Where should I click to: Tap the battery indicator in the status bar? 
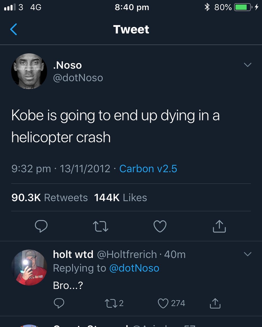pyautogui.click(x=243, y=8)
